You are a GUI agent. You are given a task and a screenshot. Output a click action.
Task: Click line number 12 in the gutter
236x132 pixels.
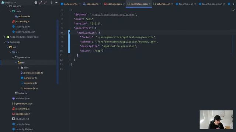pyautogui.click(x=61, y=60)
